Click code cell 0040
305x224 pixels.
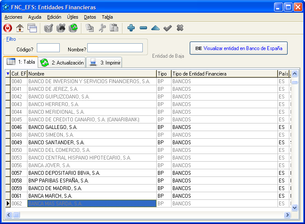[19, 81]
